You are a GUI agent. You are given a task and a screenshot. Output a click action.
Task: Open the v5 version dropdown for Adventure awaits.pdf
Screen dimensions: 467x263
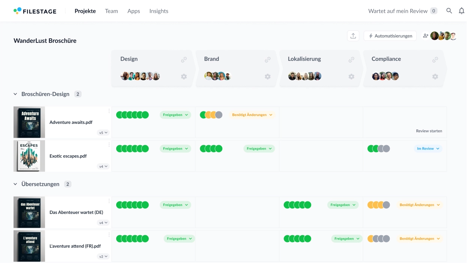103,132
